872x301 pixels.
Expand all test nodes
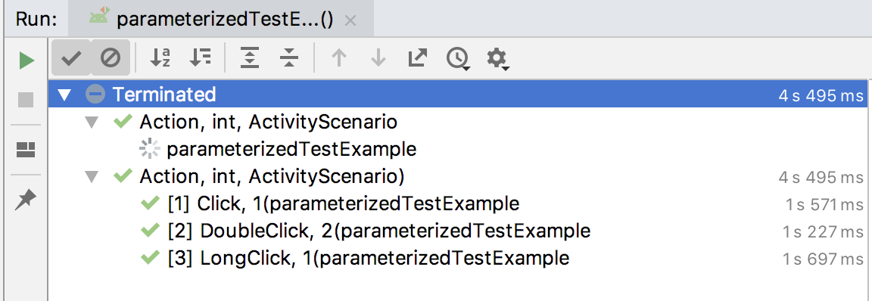250,57
